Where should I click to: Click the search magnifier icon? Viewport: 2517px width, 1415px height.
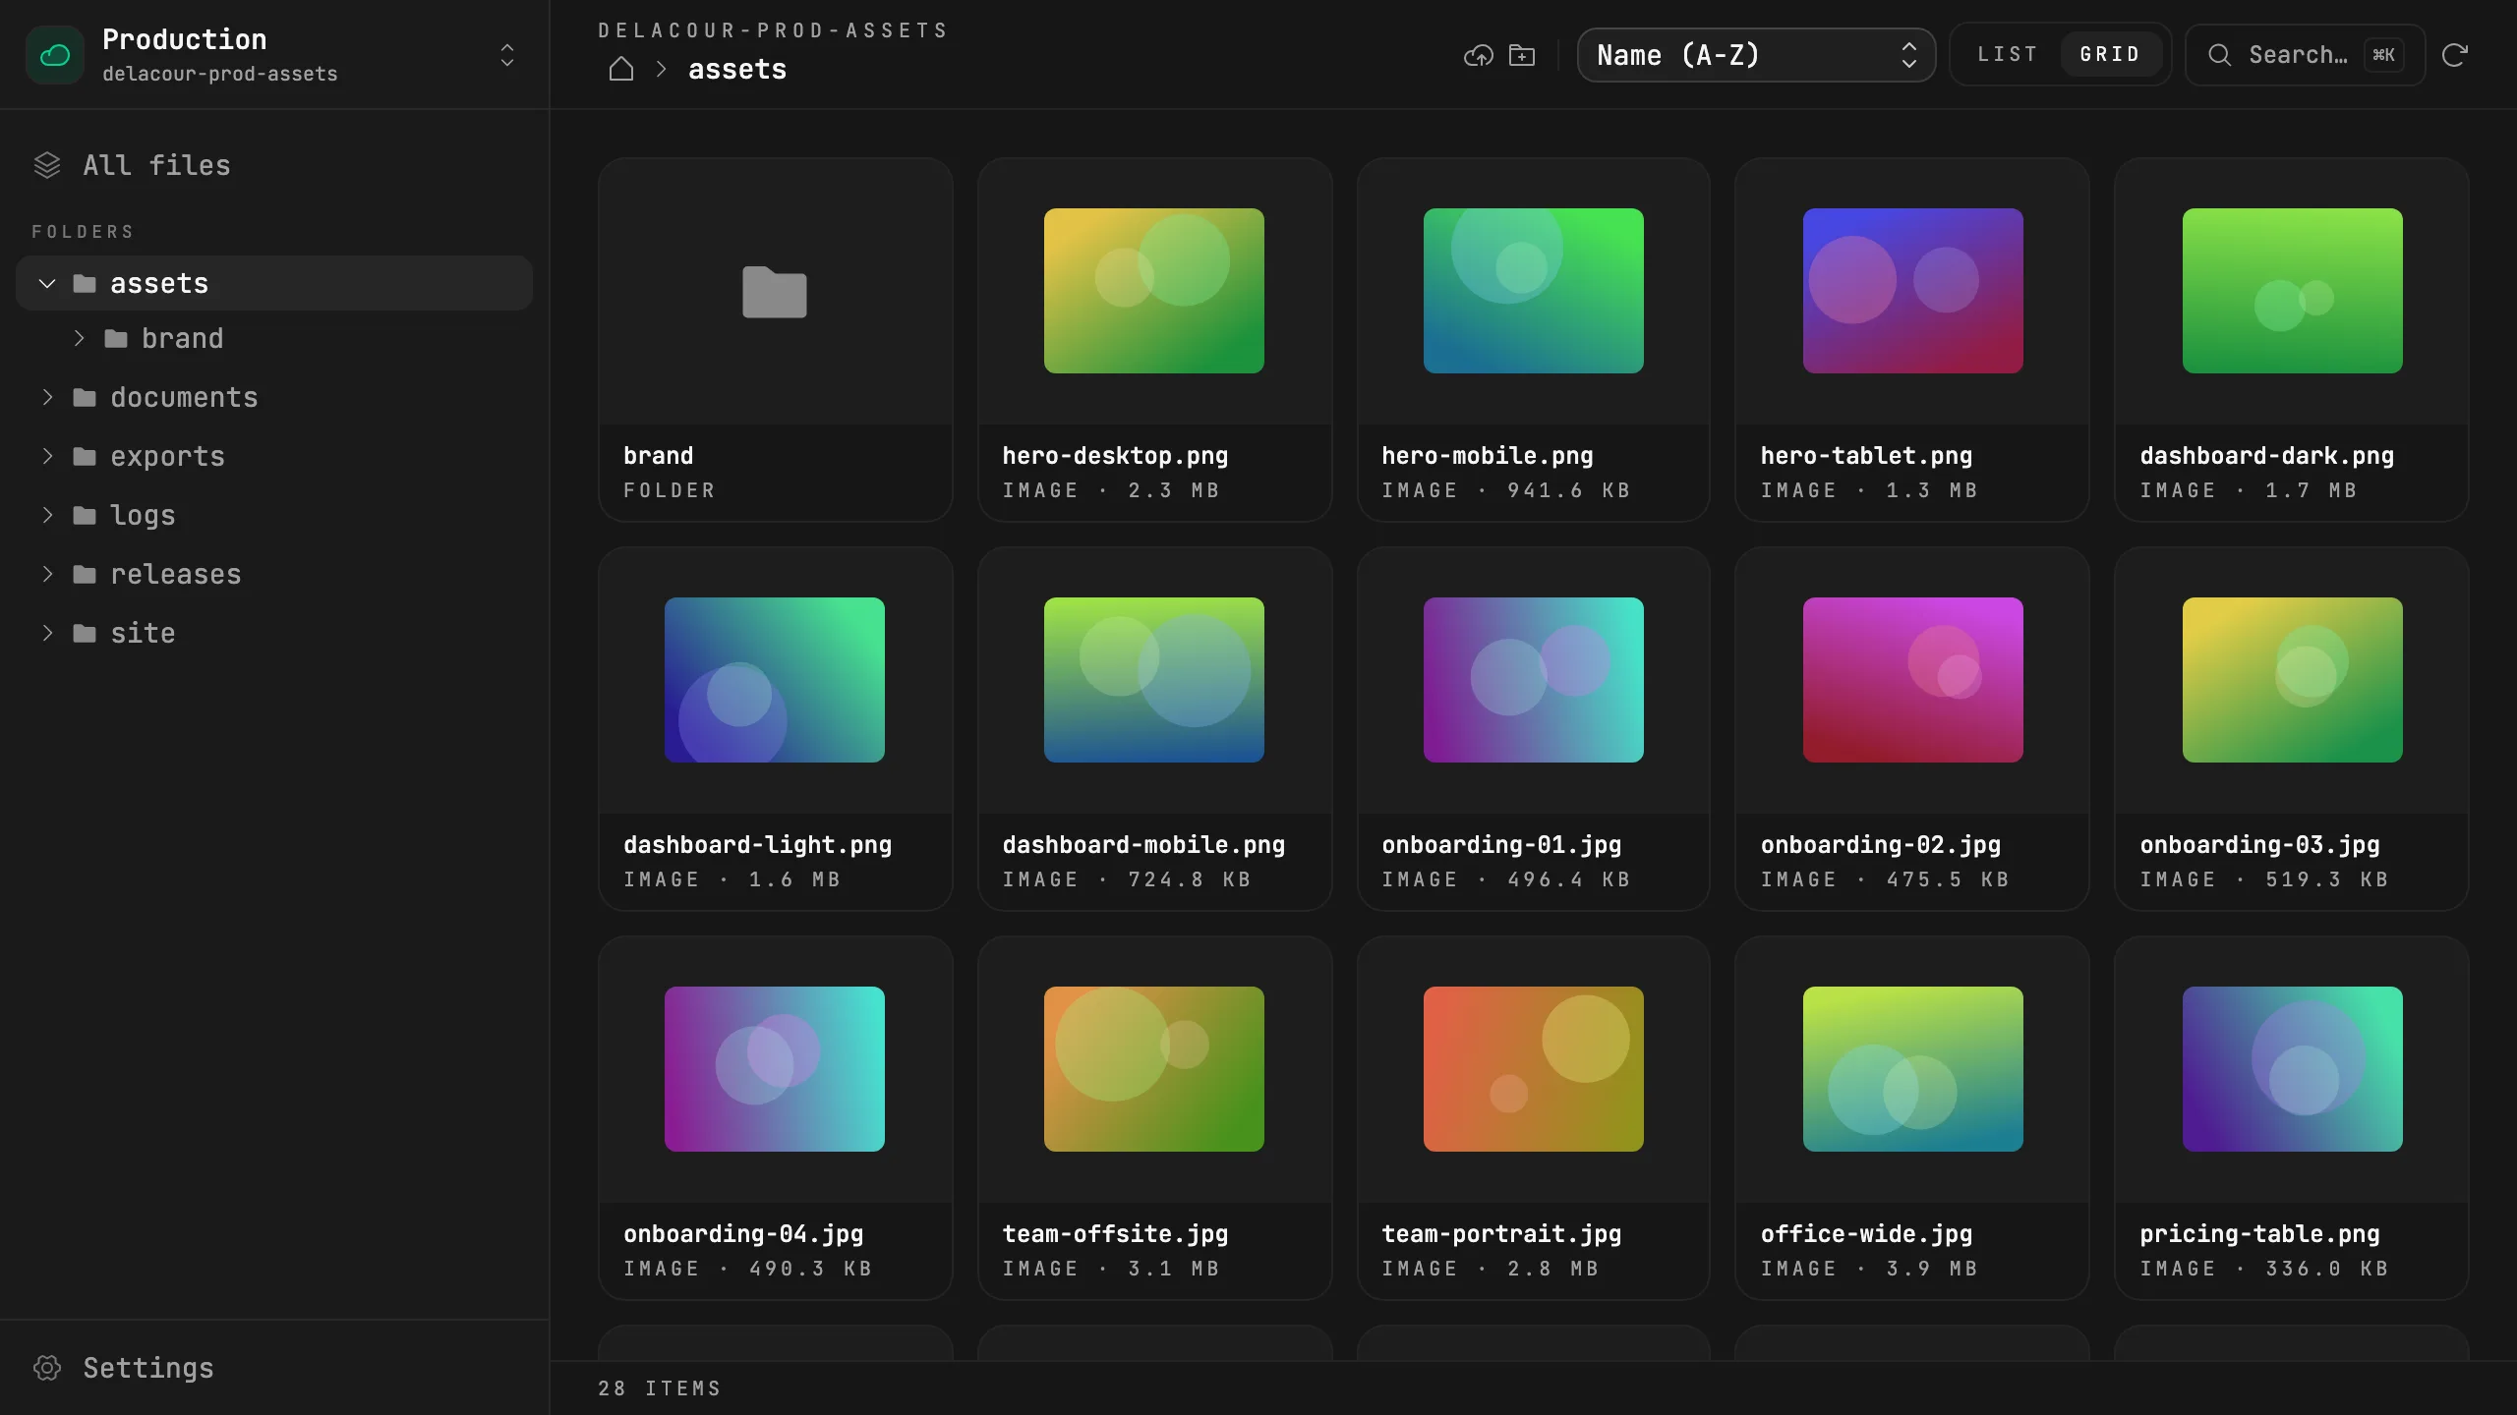(x=2220, y=55)
